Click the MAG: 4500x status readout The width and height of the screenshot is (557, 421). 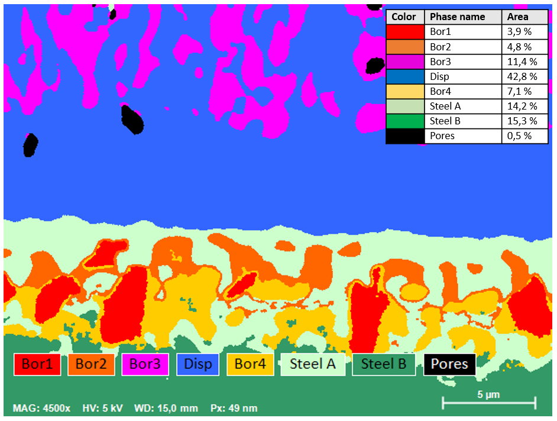pyautogui.click(x=43, y=407)
